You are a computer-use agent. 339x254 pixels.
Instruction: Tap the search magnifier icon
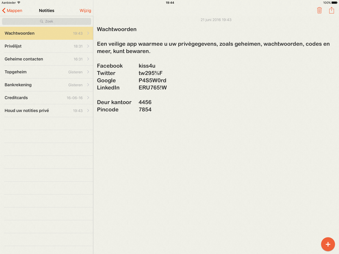coord(41,21)
